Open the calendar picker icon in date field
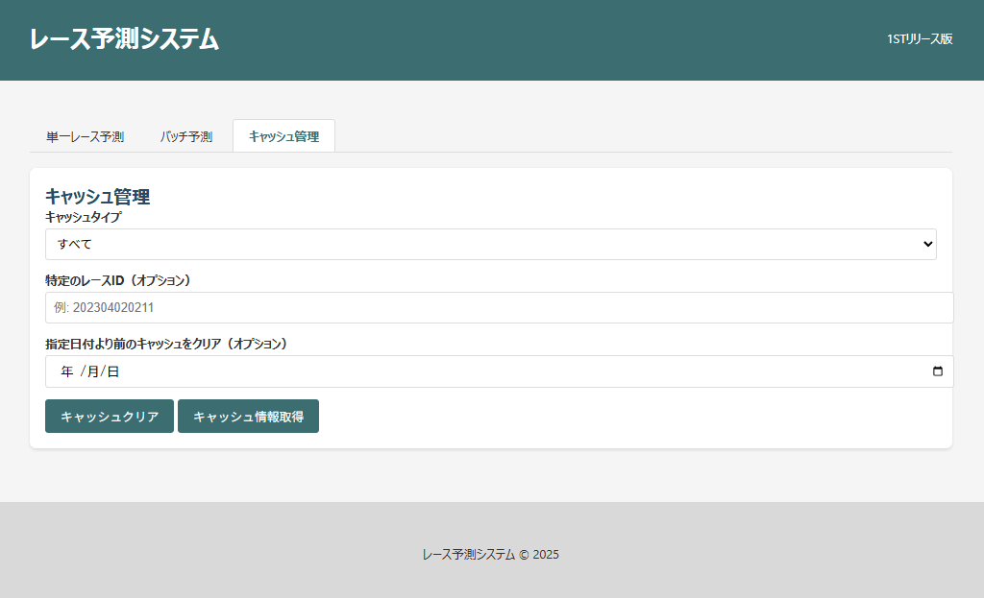Image resolution: width=984 pixels, height=598 pixels. (938, 371)
